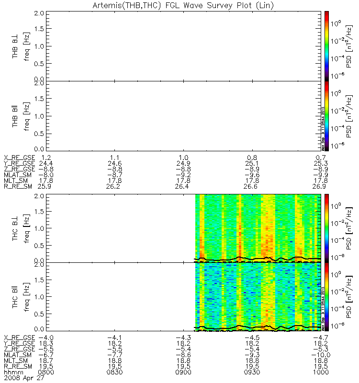The height and width of the screenshot is (383, 359).
Task: Click the time tick label '0830'
Action: [x=114, y=372]
